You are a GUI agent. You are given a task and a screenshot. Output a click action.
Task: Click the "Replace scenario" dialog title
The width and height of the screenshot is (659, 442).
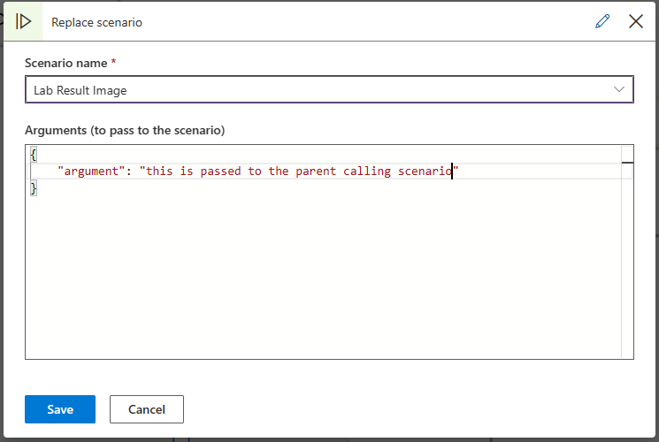tap(97, 22)
